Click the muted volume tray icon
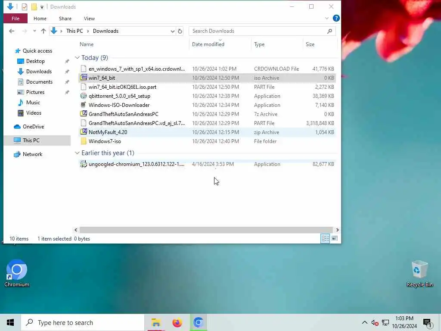 click(x=375, y=322)
